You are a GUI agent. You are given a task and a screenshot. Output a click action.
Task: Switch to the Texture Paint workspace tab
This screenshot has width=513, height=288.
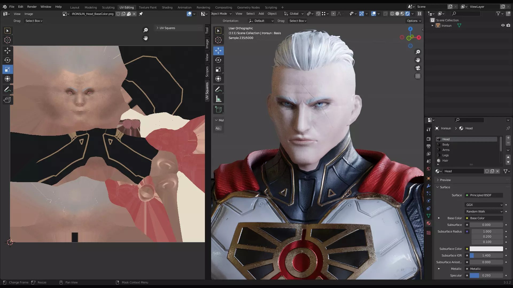coord(147,7)
